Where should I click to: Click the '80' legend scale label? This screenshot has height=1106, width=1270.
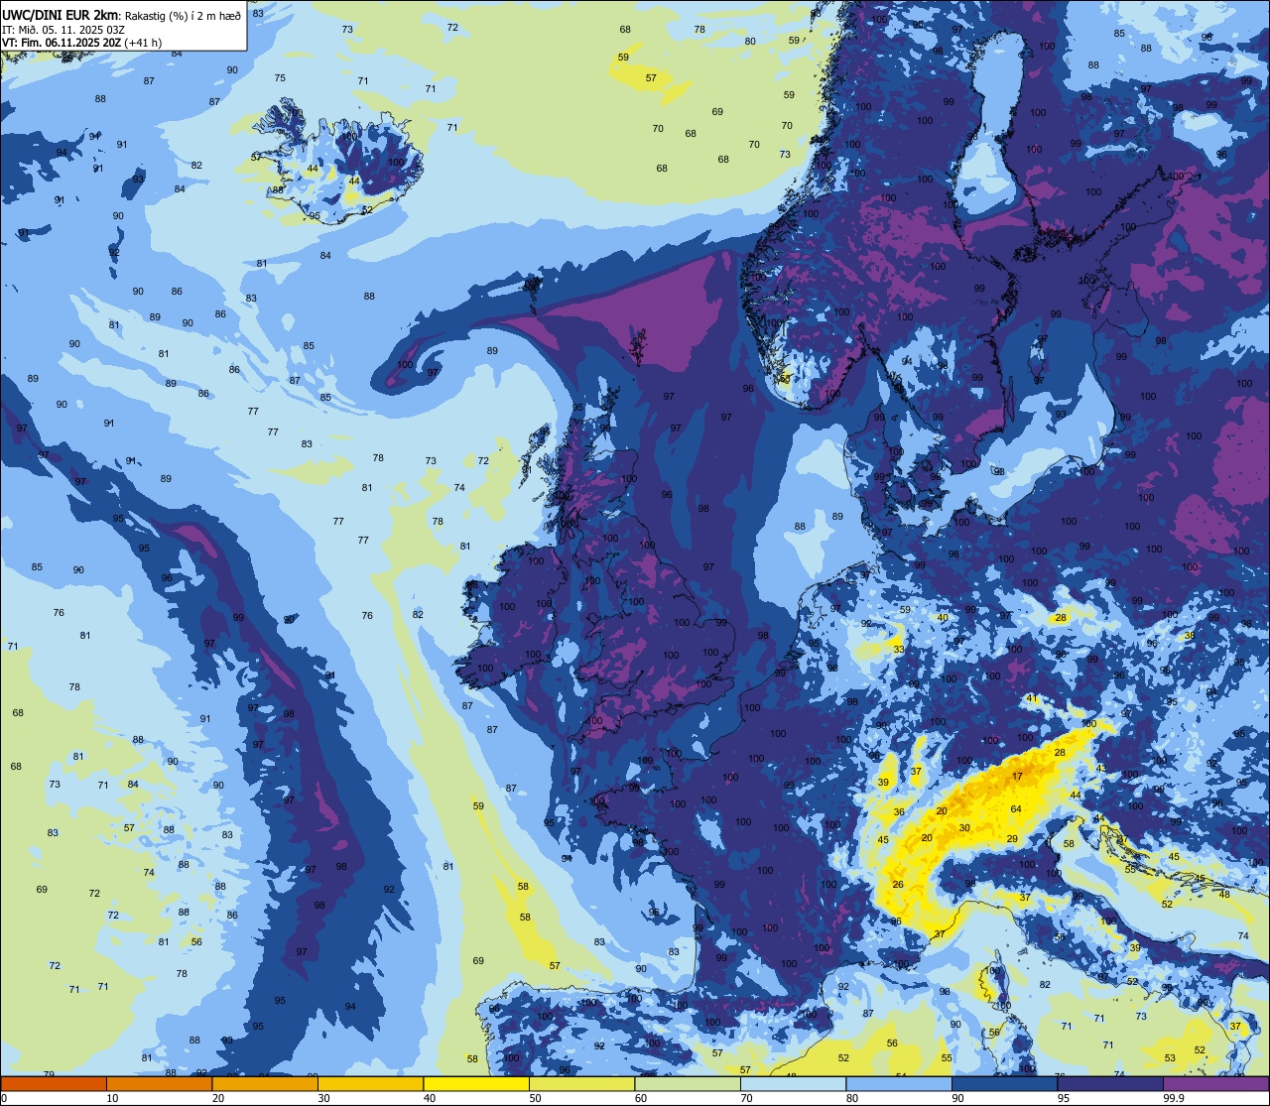pyautogui.click(x=852, y=1098)
